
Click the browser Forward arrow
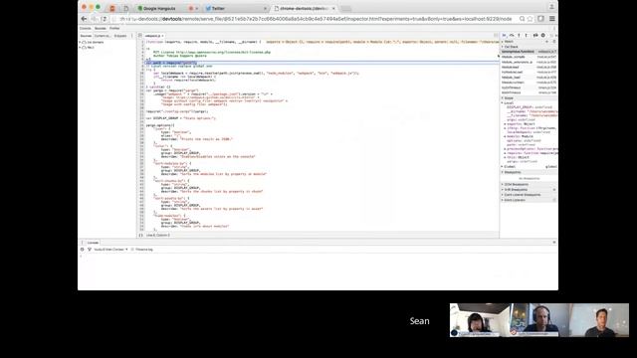94,19
